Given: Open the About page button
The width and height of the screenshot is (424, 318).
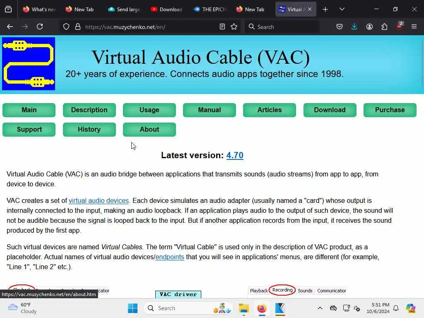Looking at the screenshot, I should 149,130.
